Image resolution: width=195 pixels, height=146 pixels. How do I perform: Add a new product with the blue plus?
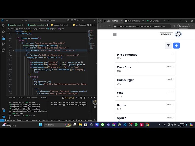click(x=176, y=46)
